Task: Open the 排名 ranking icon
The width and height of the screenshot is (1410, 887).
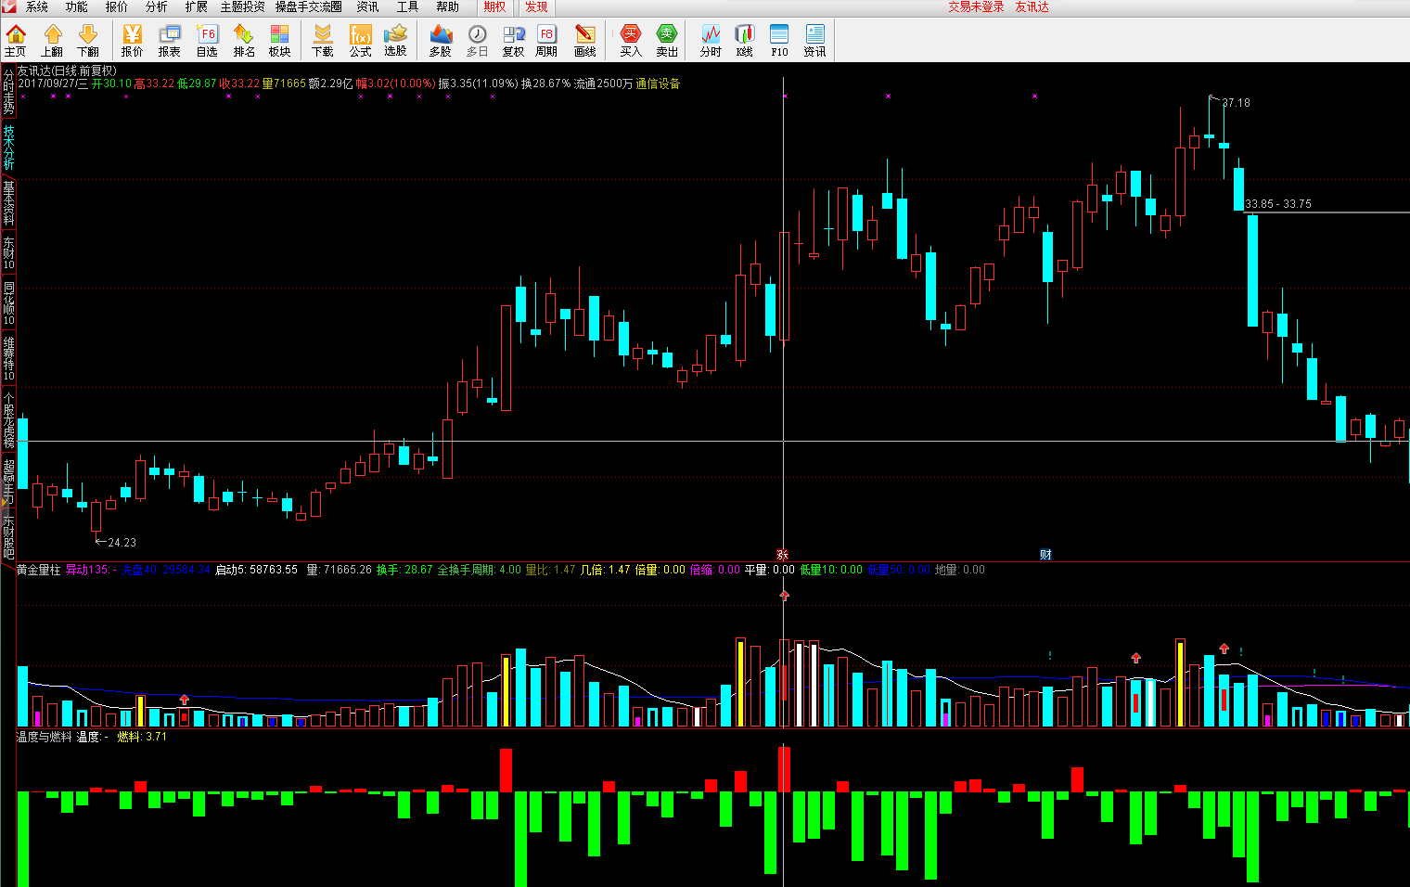Action: point(244,41)
